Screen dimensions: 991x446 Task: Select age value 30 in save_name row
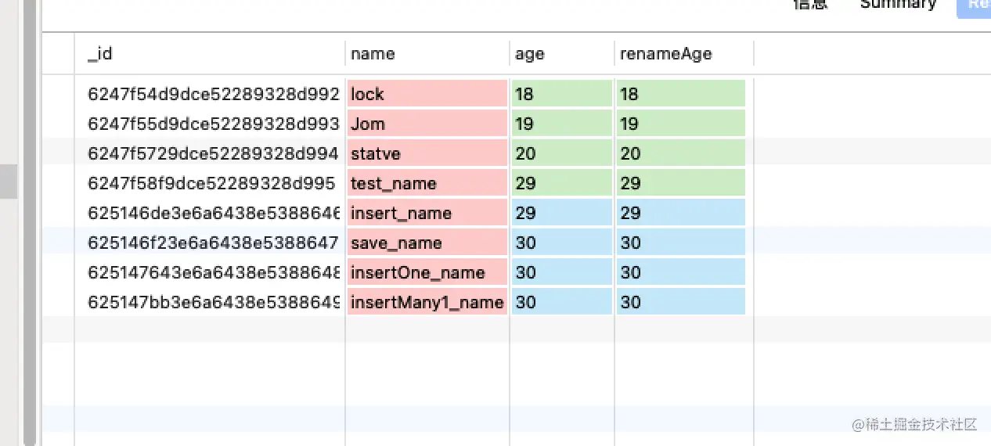pos(561,243)
